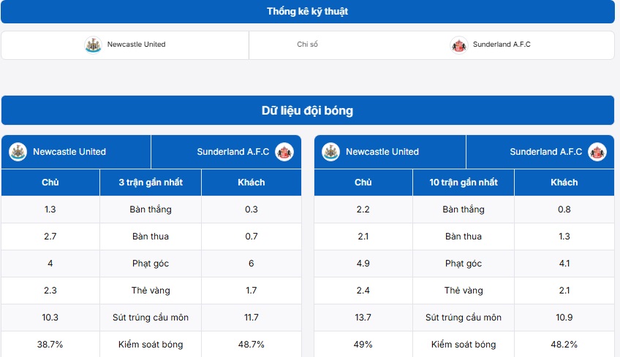
Task: Click Sunderland crest in the 3-match table
Action: coord(284,152)
